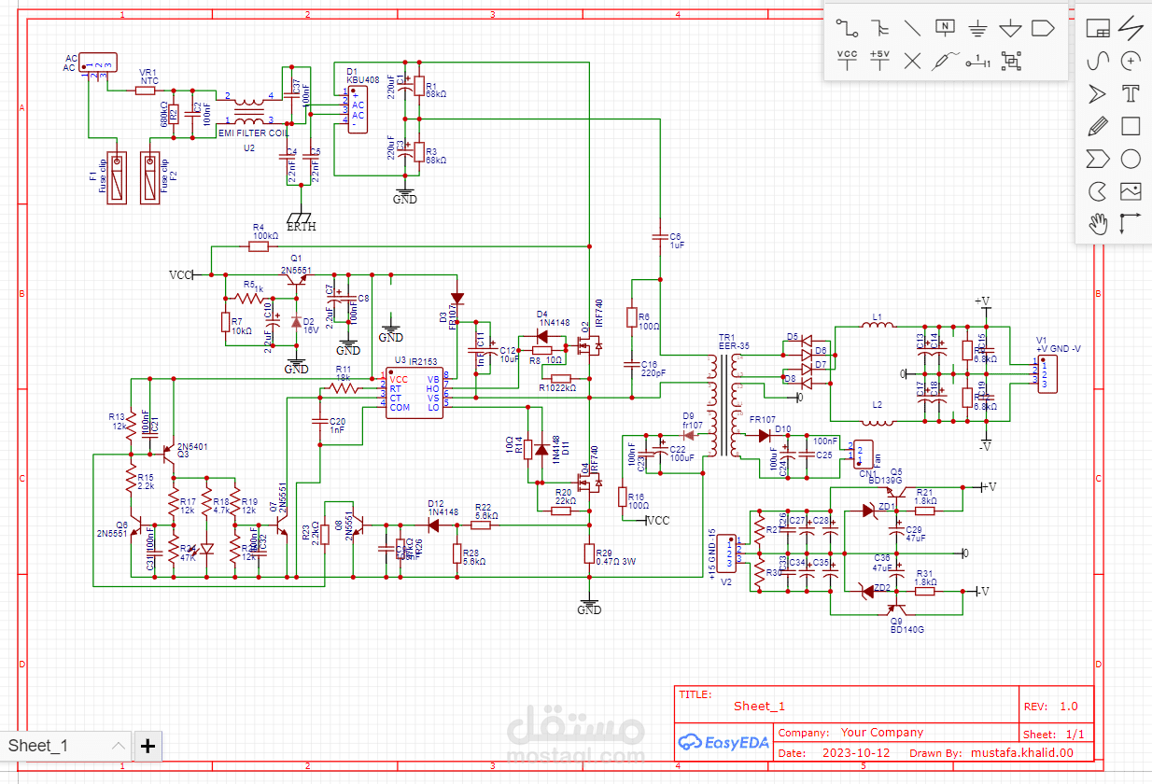Select 'Your Company' in the title block
The image size is (1152, 784).
tap(882, 733)
